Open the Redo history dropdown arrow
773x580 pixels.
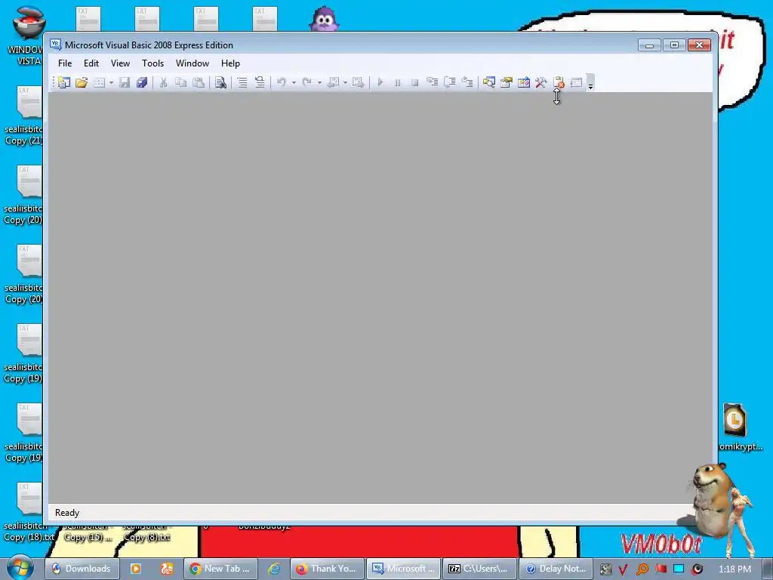(x=319, y=82)
